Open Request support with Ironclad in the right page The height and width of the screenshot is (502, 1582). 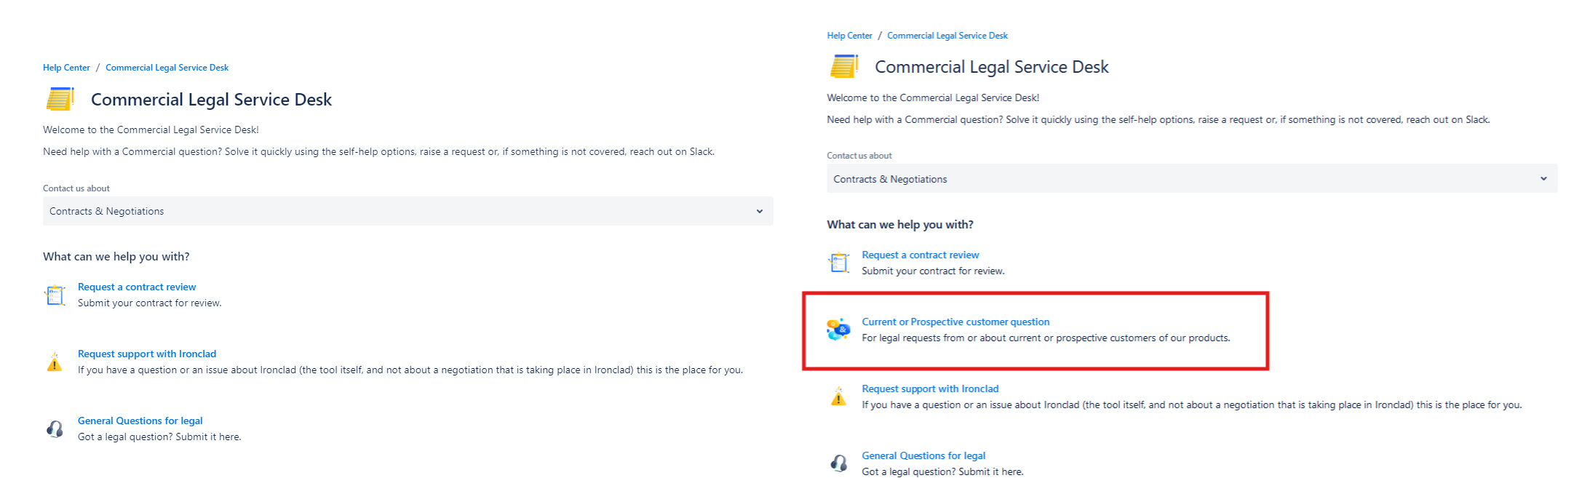pyautogui.click(x=930, y=389)
